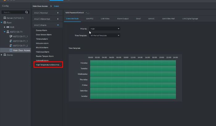Select the No mask alarm event
The height and width of the screenshot is (126, 216).
tap(42, 61)
